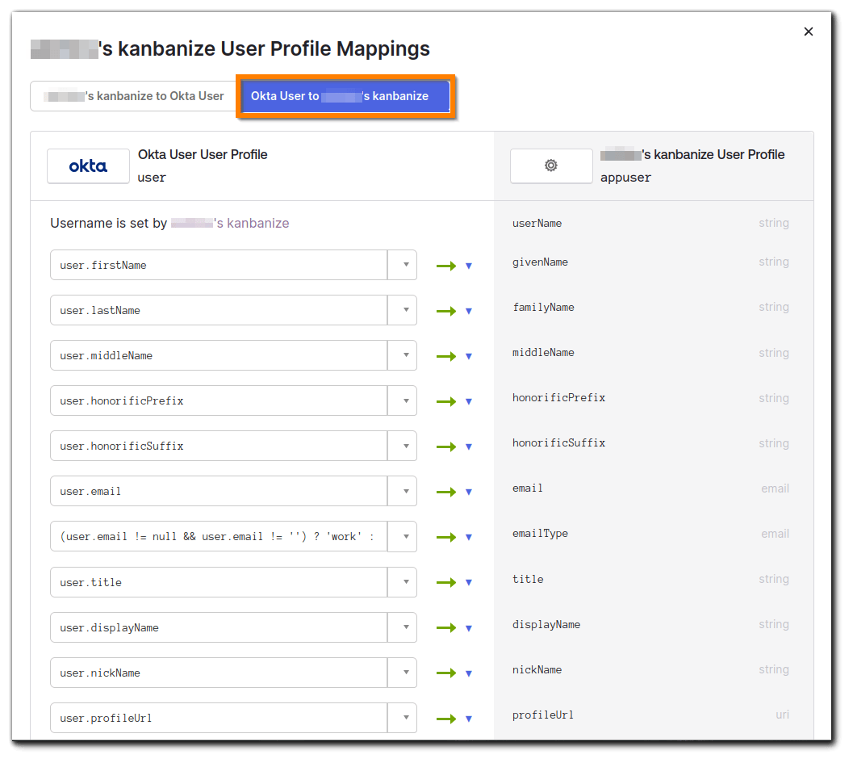Click green mapping arrow for email

point(446,492)
